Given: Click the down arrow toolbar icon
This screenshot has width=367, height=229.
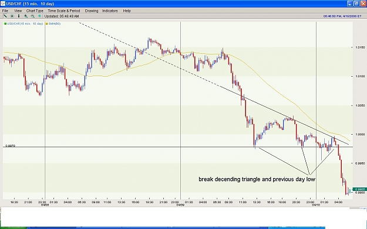Looking at the screenshot, I should [x=19, y=16].
